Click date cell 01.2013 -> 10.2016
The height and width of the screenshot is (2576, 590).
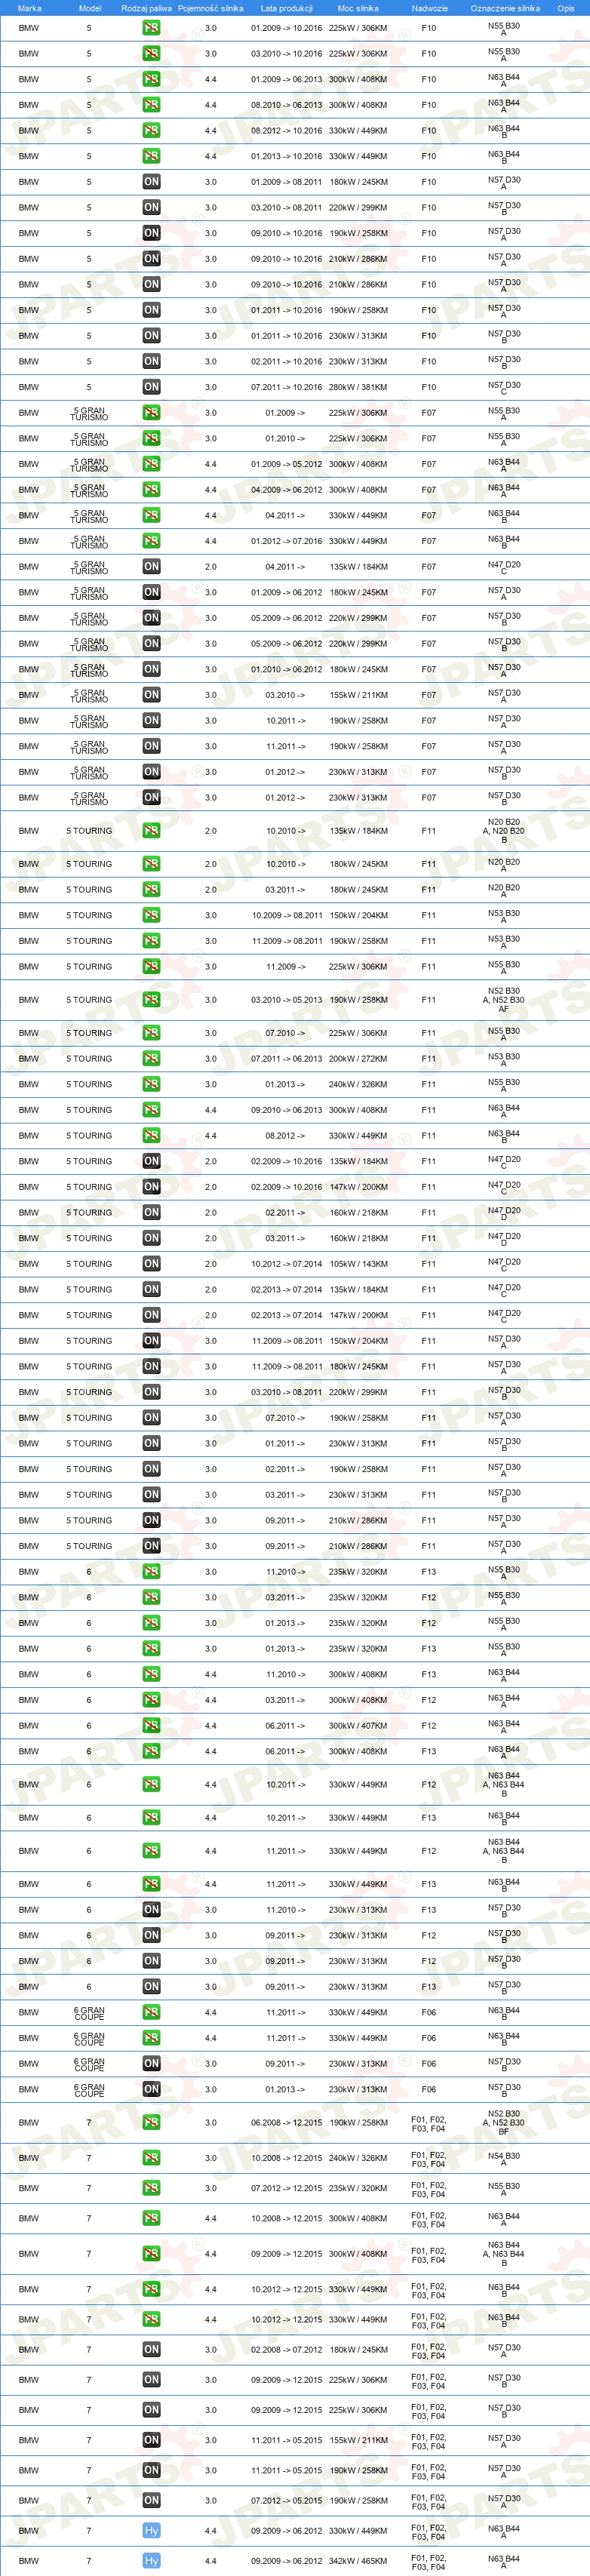click(x=286, y=156)
